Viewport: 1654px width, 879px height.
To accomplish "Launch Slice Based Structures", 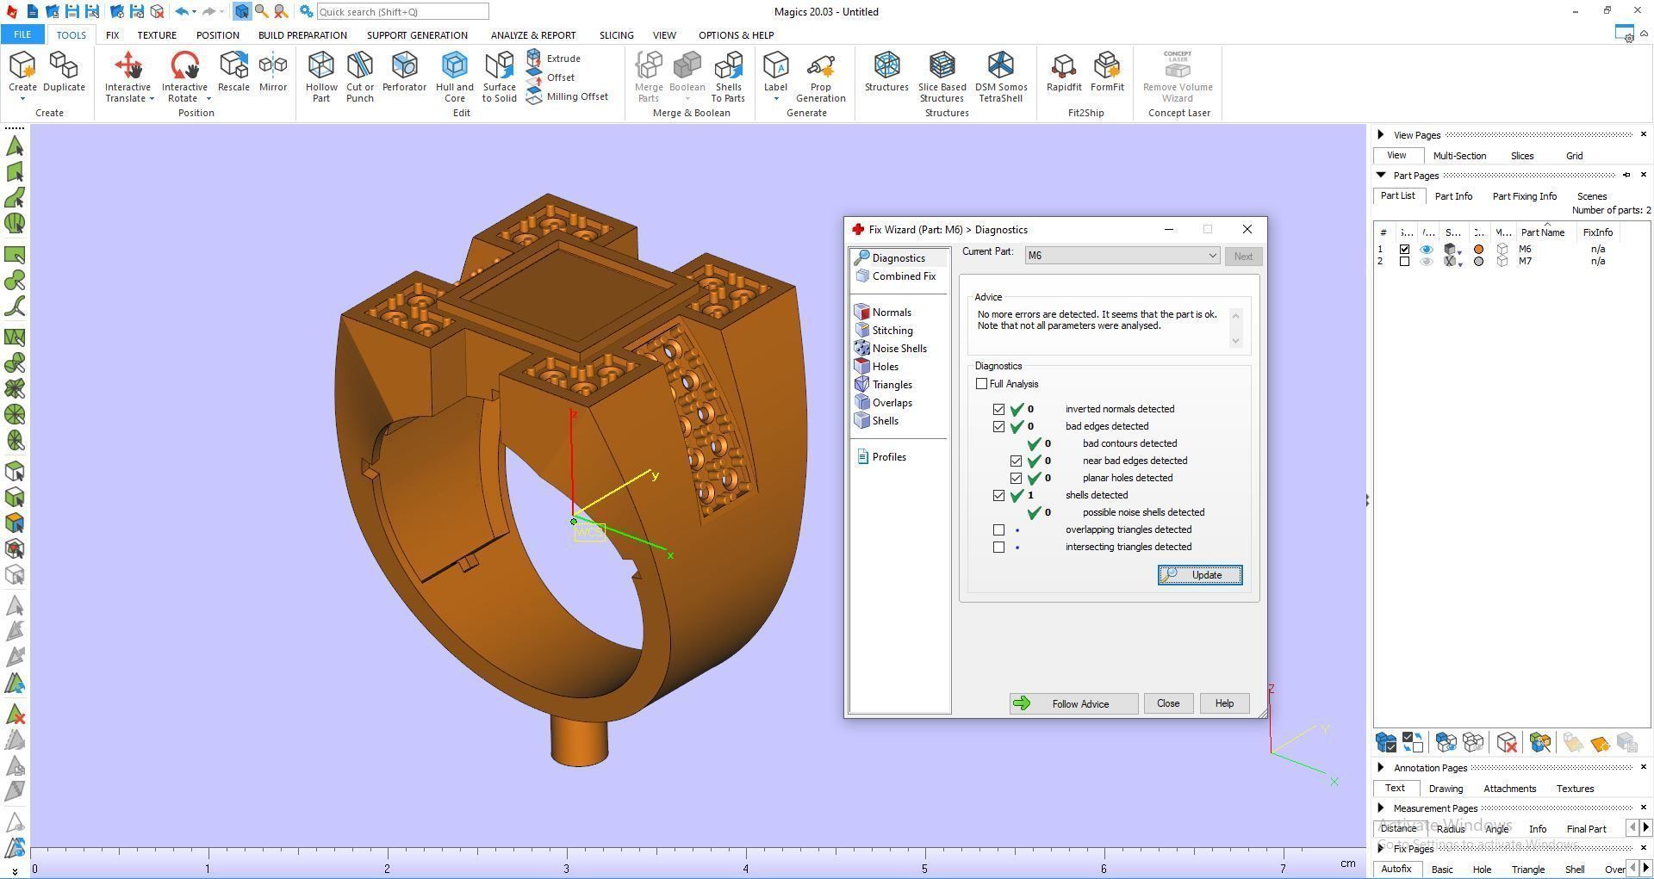I will (x=942, y=77).
